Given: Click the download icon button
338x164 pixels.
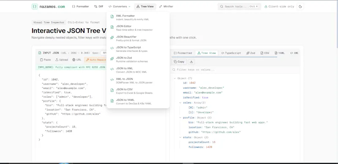Looking at the screenshot, I should (191, 62).
